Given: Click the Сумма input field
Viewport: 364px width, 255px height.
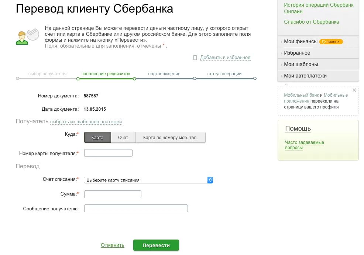Looking at the screenshot, I should pos(113,194).
